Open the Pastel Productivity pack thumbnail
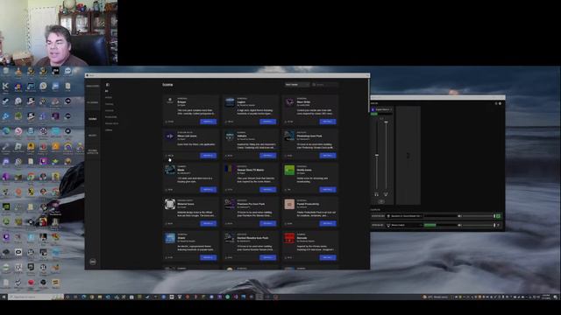 pos(289,204)
